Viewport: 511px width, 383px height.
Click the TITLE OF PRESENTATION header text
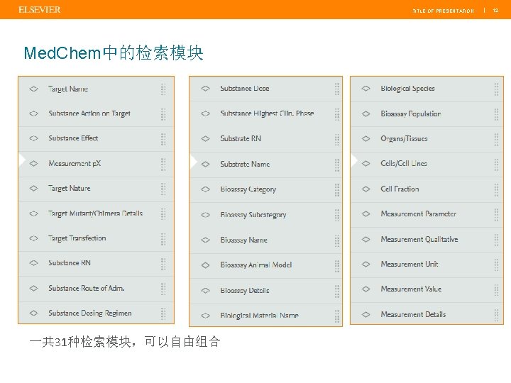click(443, 11)
